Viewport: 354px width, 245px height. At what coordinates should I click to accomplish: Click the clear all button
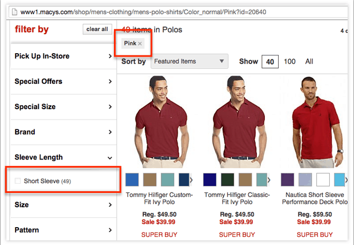[97, 29]
